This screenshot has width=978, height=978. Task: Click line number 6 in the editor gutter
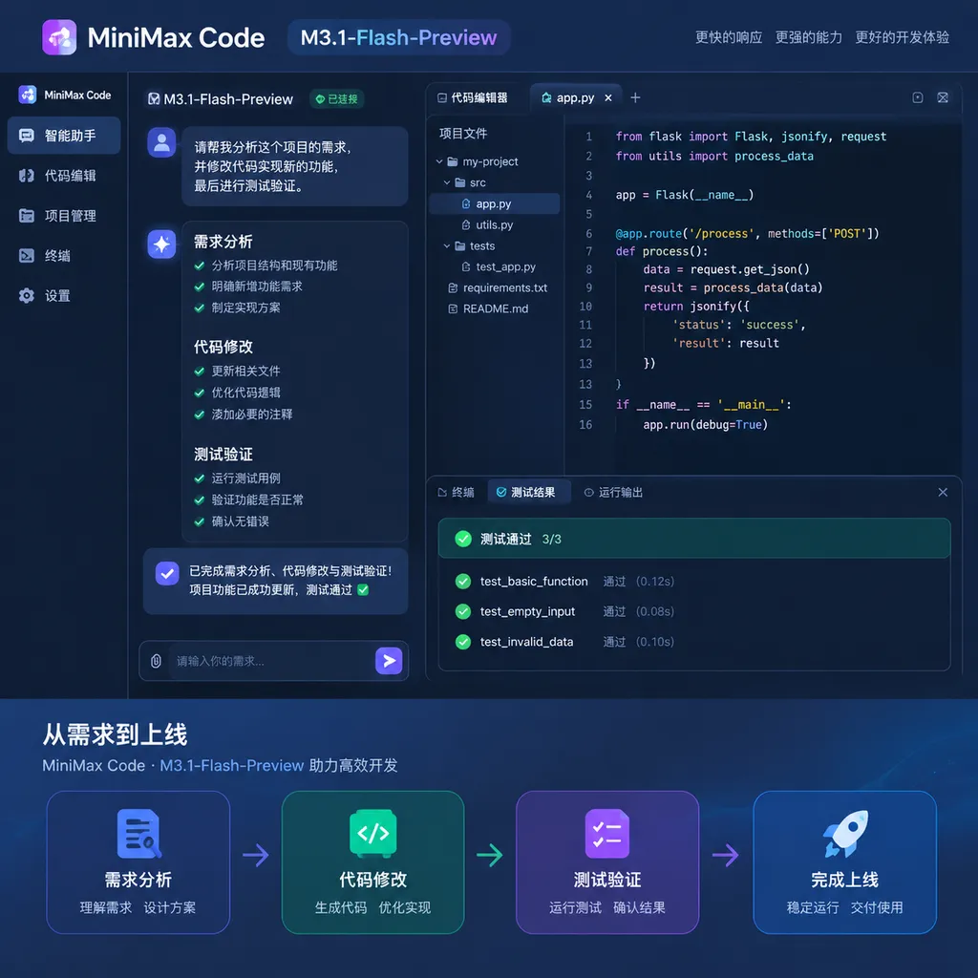point(588,233)
